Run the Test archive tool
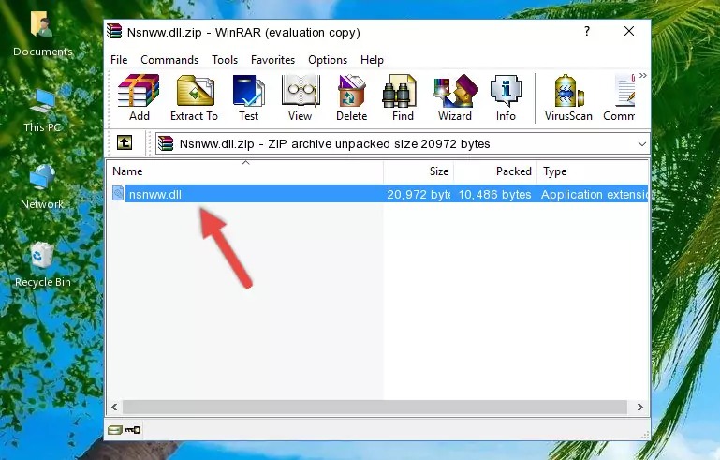The image size is (720, 460). (x=248, y=97)
